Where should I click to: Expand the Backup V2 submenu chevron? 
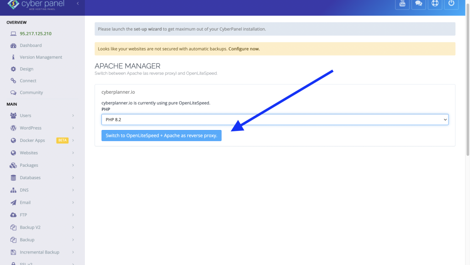(73, 227)
